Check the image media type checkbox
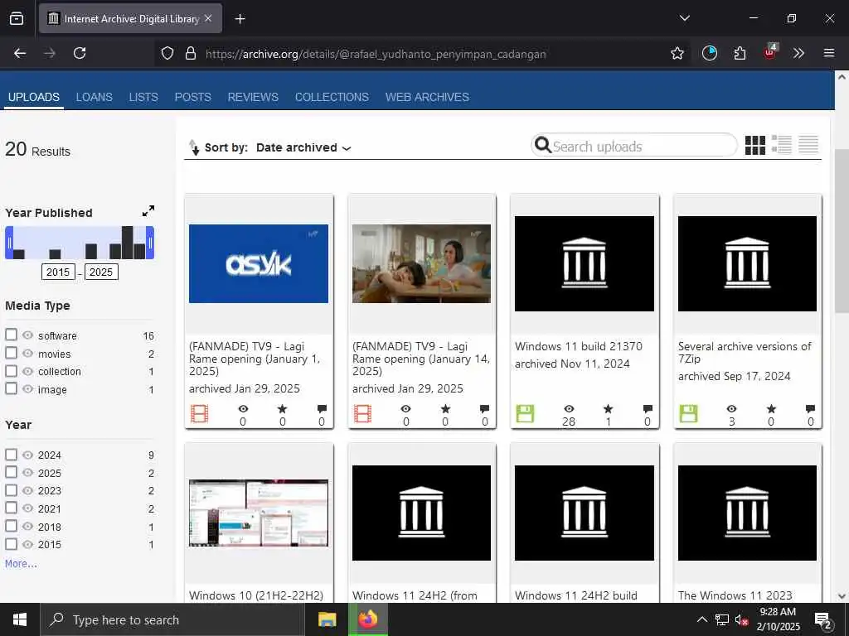 pos(11,388)
